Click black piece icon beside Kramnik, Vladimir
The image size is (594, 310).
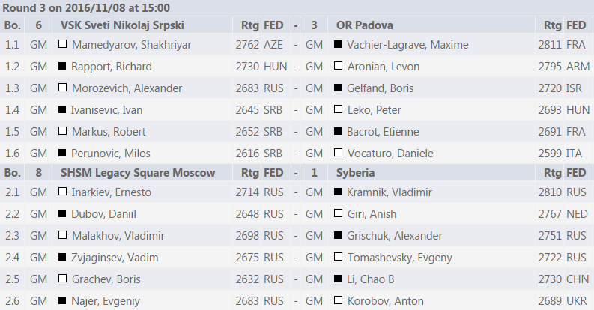[x=340, y=192]
